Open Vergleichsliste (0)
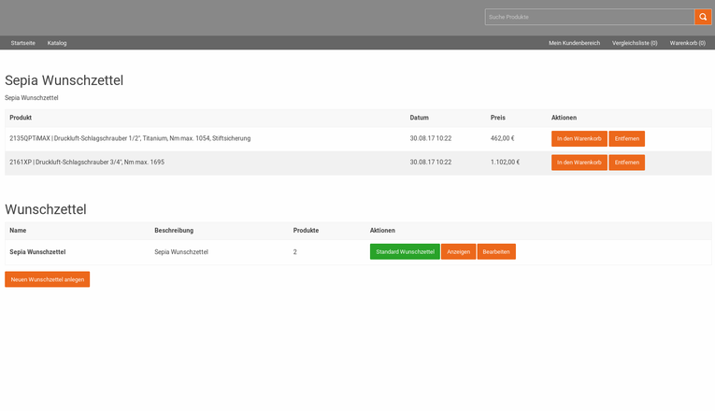Image resolution: width=715 pixels, height=411 pixels. (635, 43)
